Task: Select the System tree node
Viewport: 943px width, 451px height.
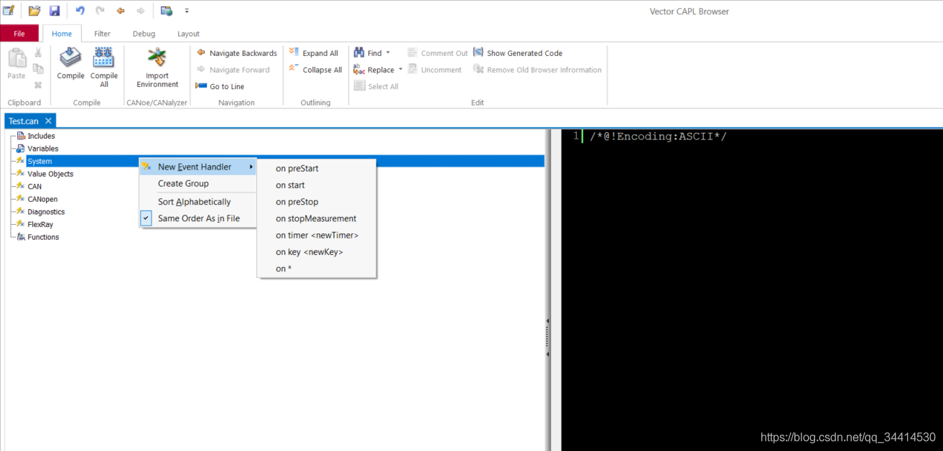Action: 40,161
